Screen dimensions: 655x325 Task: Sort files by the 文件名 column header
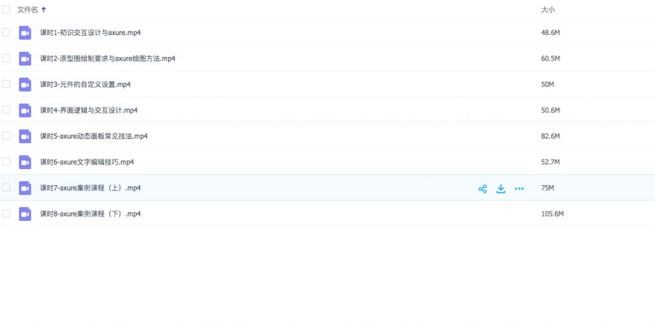(28, 10)
